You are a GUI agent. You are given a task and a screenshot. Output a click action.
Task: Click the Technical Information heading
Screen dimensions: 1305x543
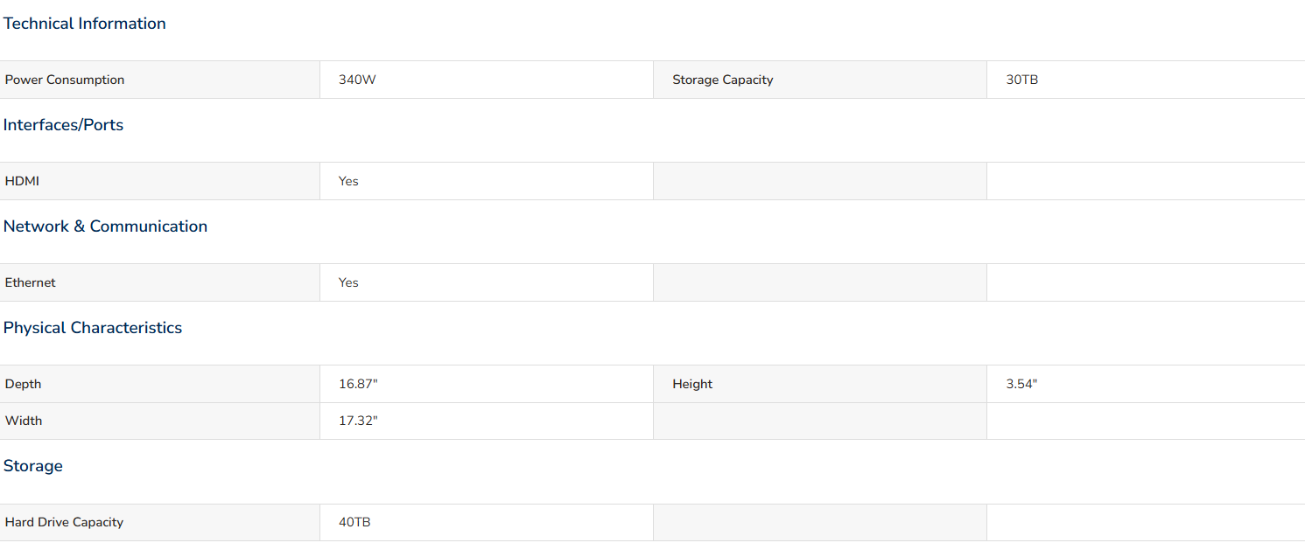click(85, 24)
